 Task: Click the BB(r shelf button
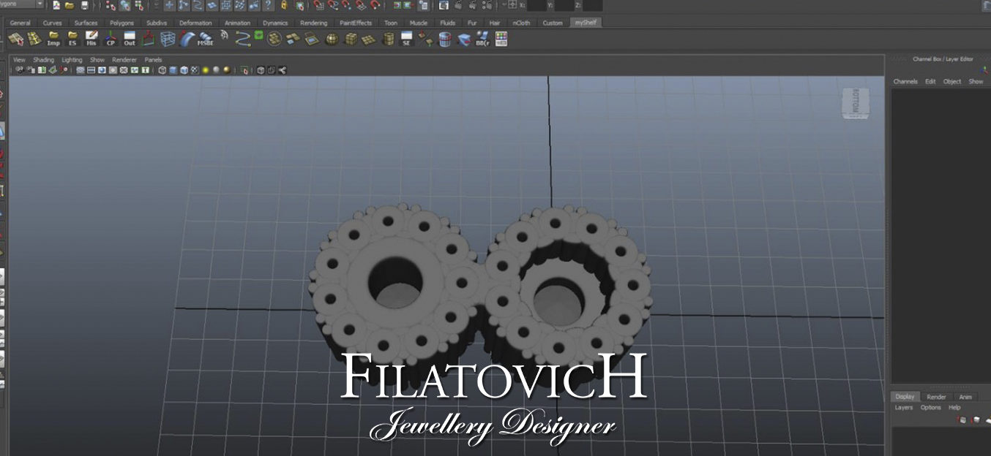(482, 39)
